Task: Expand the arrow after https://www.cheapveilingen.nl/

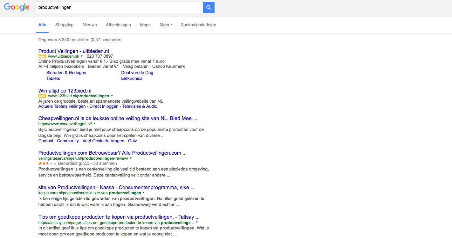Action: tap(94, 124)
